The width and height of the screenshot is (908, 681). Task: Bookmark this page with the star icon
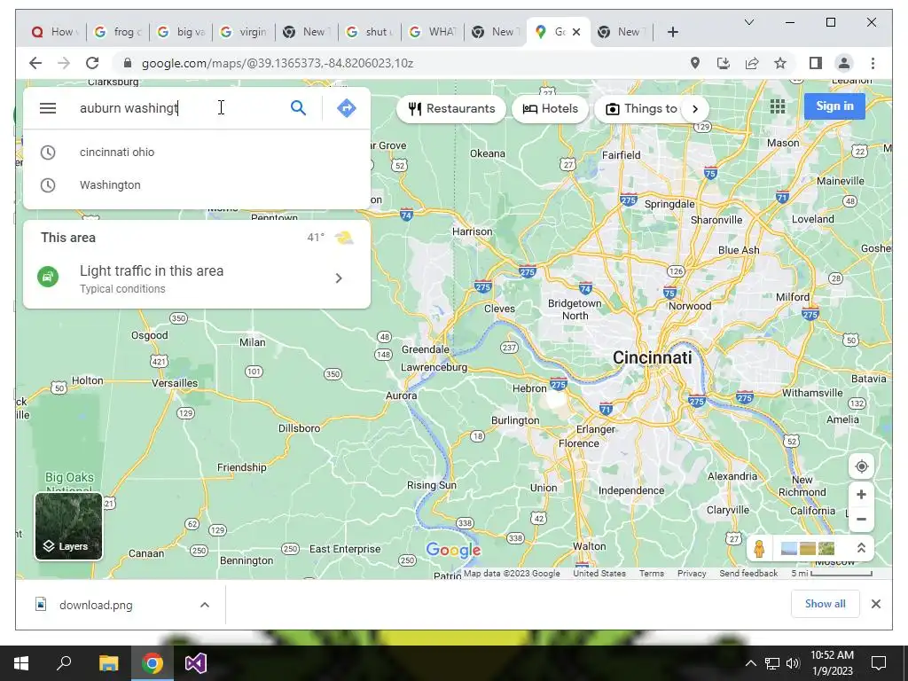tap(780, 63)
